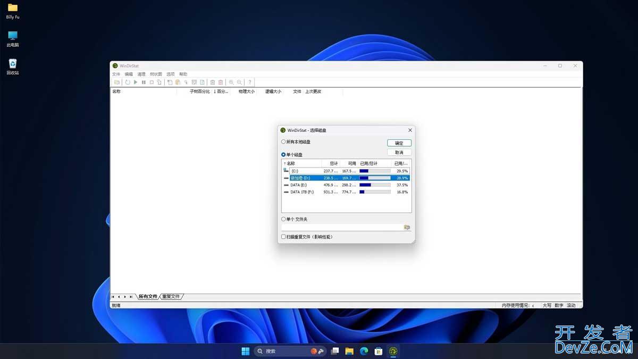Screen dimensions: 638x359
Task: Click the refresh selected icon after stop
Action: pos(159,82)
